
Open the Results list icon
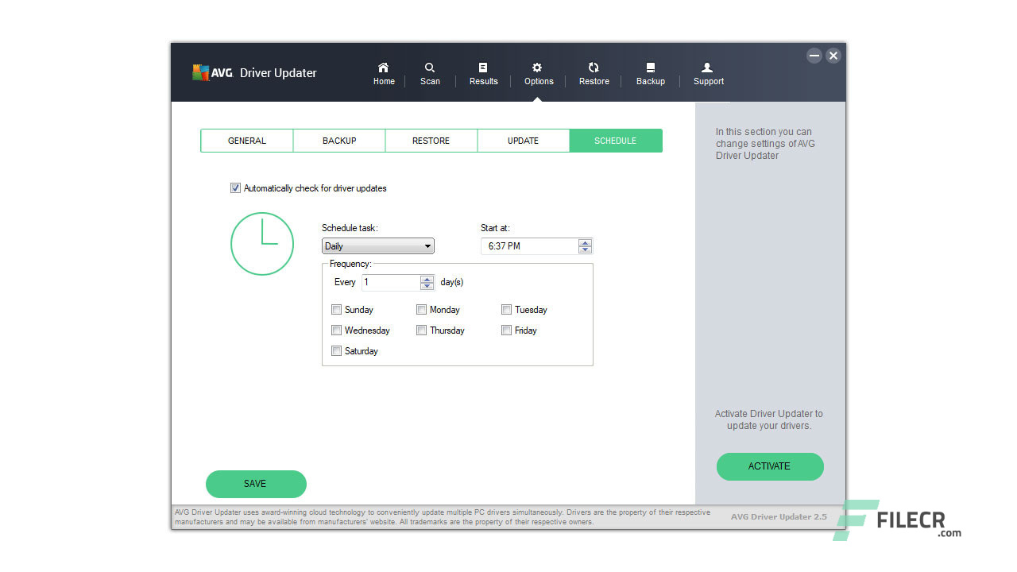[483, 68]
